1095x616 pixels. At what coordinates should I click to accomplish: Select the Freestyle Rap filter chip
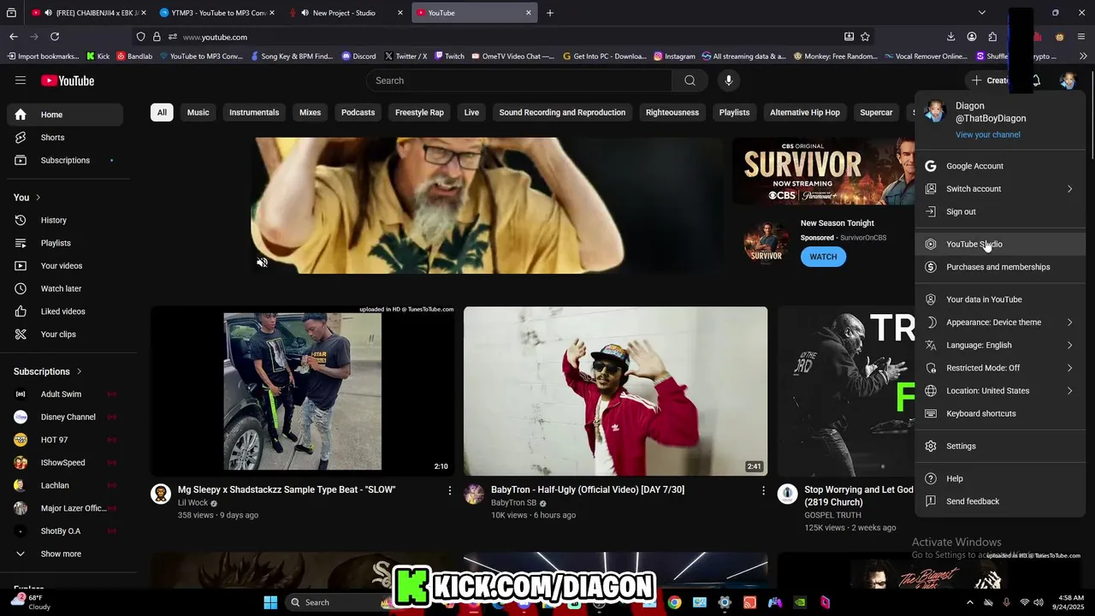pos(419,112)
